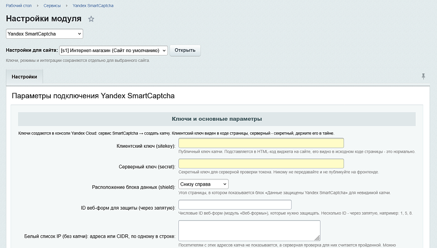The image size is (437, 248).
Task: Grab the IP whitelist textarea resize handle
Action: pos(317,238)
